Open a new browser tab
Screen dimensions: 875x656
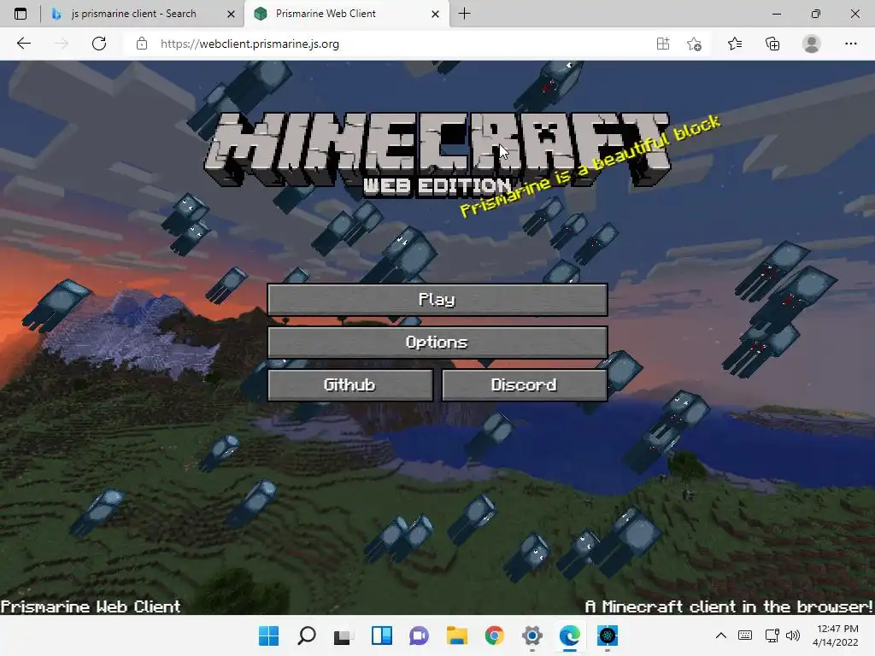[464, 14]
